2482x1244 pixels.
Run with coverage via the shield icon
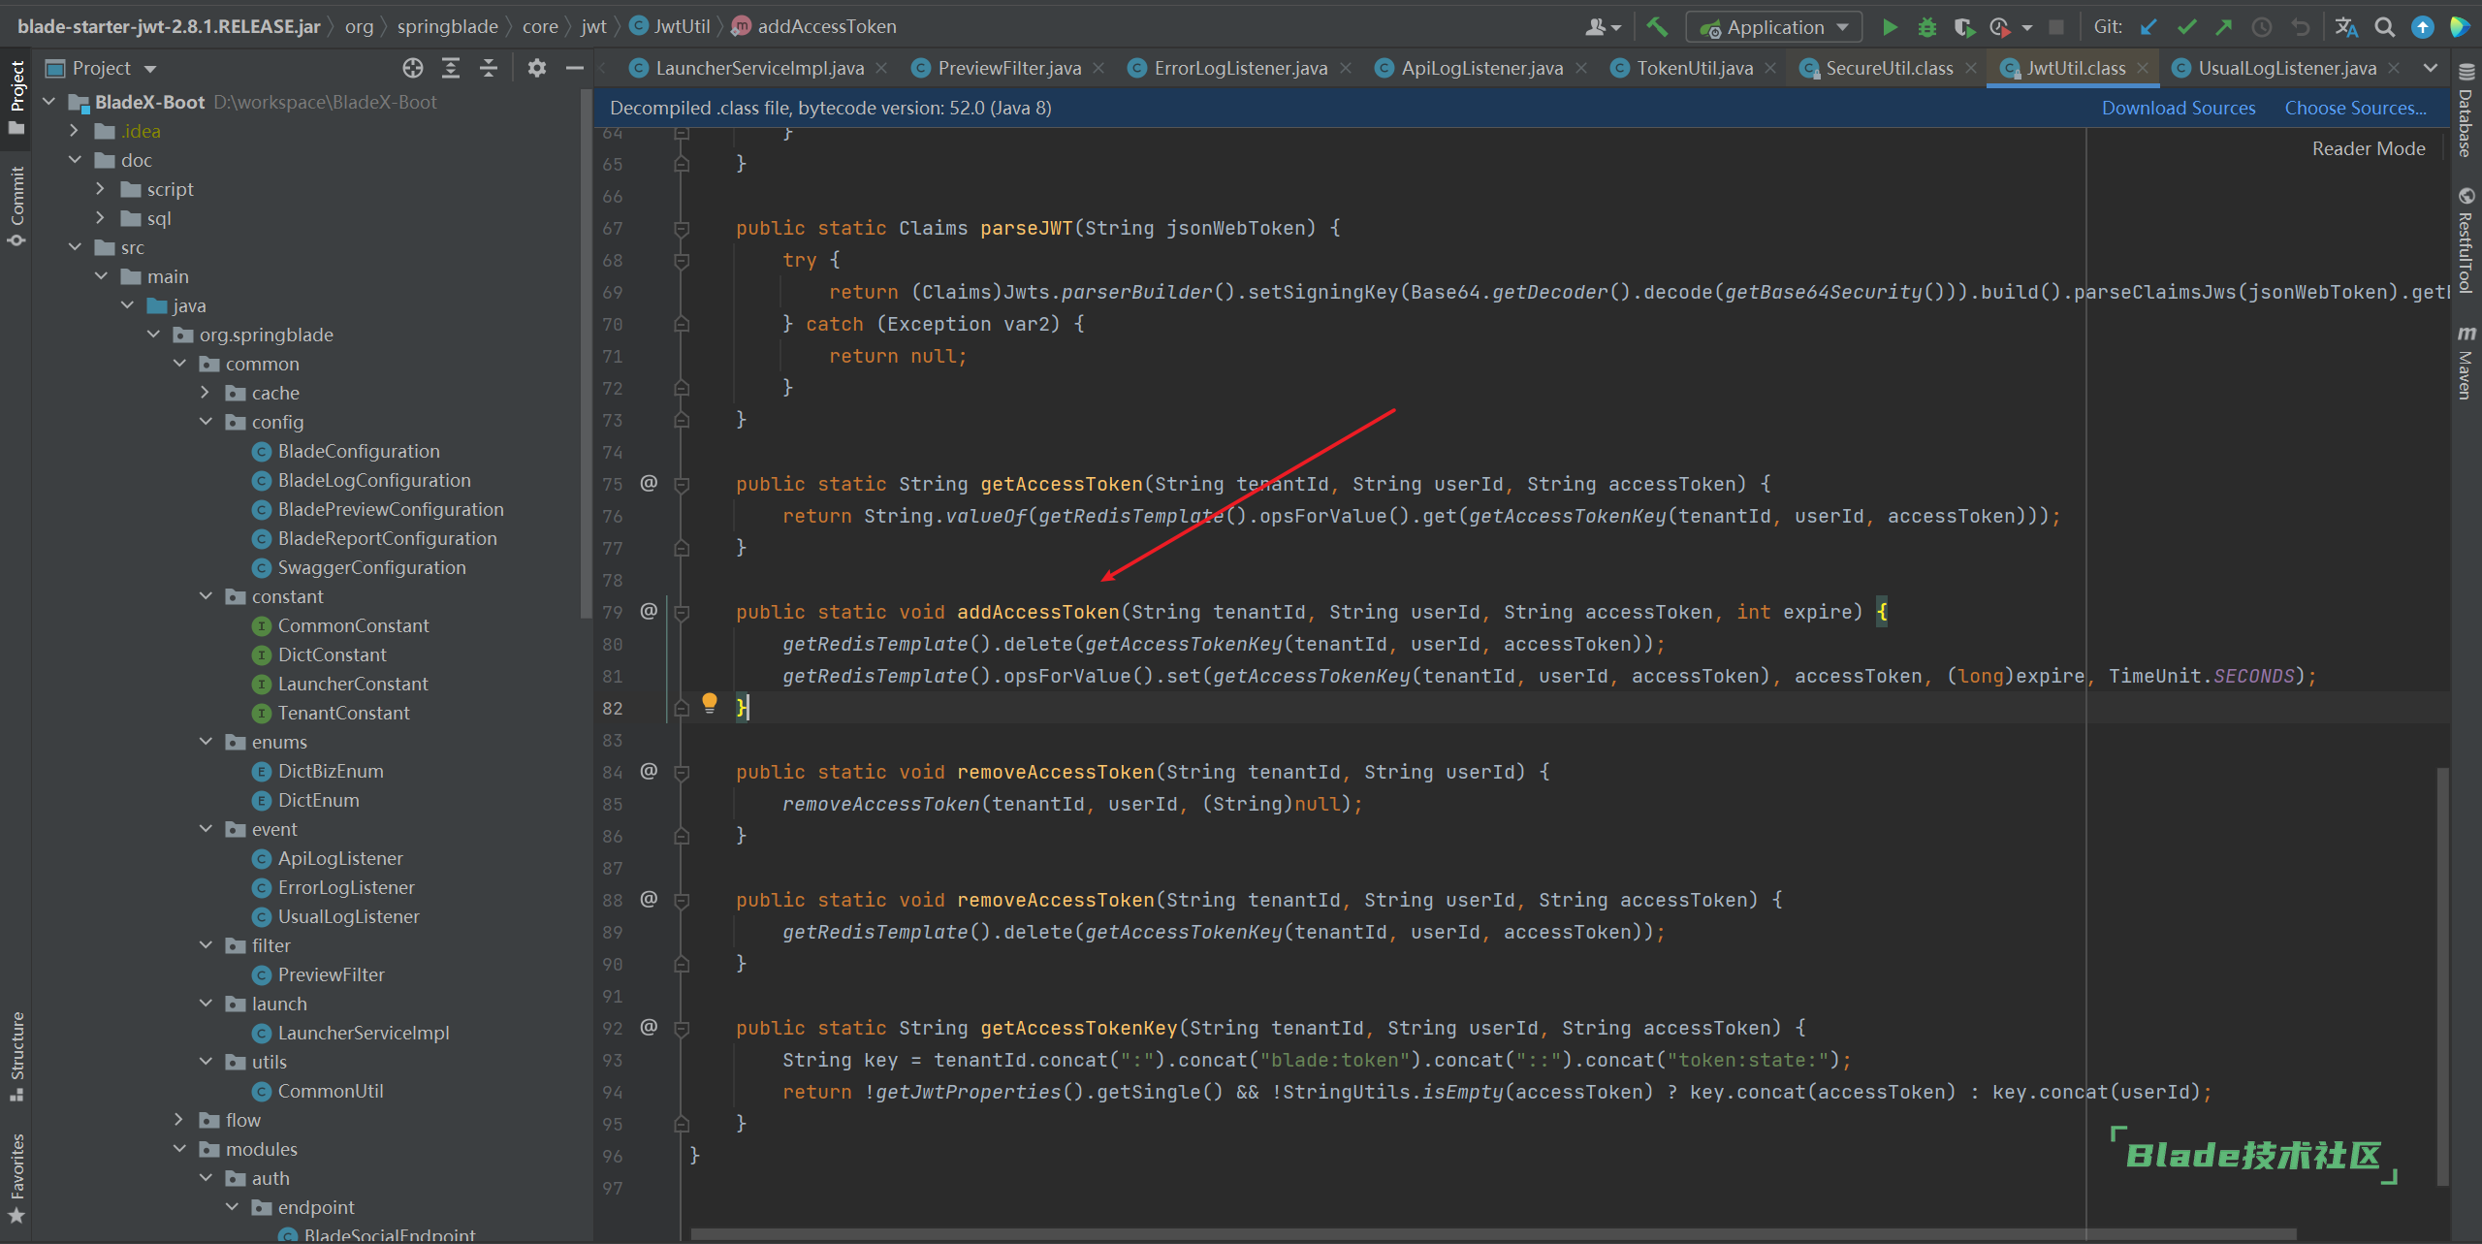[x=1963, y=27]
